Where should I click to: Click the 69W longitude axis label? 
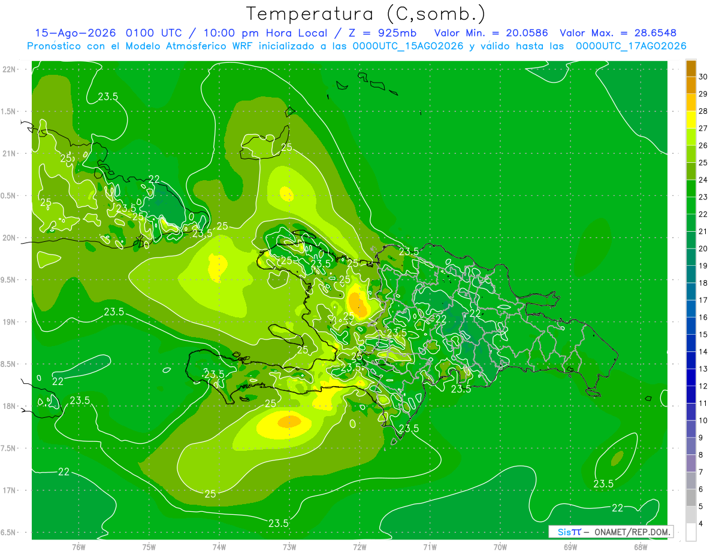(570, 547)
